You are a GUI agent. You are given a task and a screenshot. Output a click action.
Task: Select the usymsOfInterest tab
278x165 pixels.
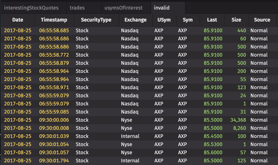(124, 8)
